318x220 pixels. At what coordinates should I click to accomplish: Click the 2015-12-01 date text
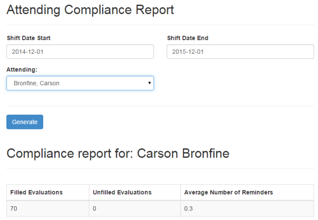(188, 52)
